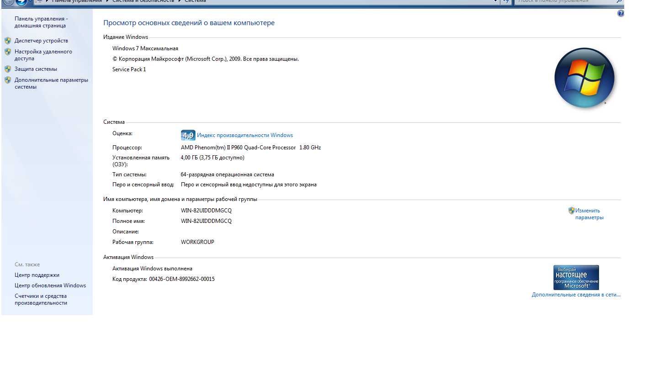Click the См. также label

(x=27, y=264)
